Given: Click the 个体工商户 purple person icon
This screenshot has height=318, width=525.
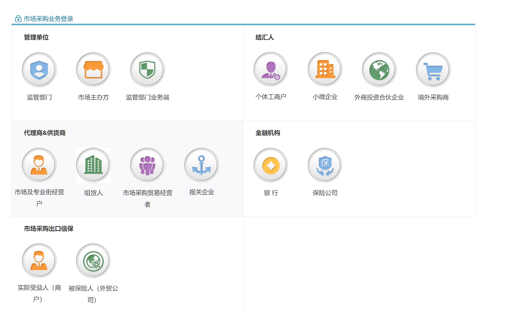Looking at the screenshot, I should coord(271,70).
